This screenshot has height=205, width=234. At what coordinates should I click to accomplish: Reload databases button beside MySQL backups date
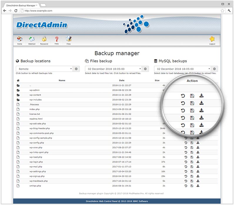pos(215,69)
